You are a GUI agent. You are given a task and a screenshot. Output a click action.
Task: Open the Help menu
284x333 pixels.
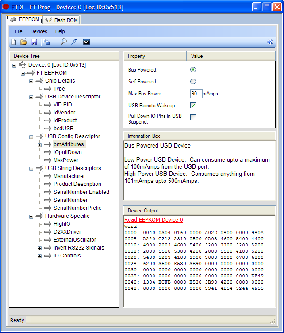point(60,31)
